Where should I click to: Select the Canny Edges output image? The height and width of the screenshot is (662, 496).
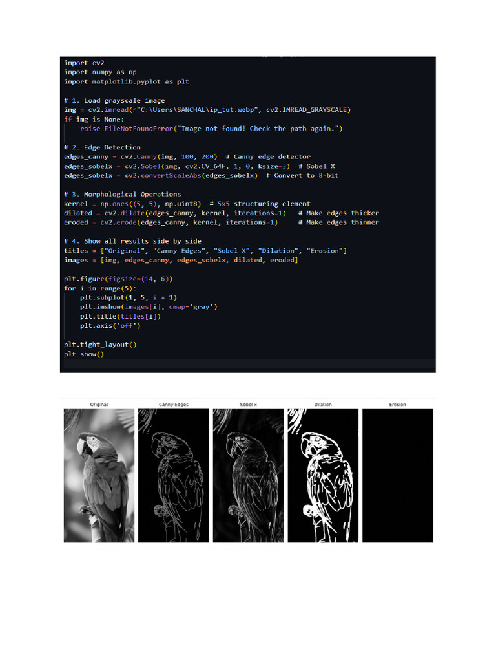(174, 475)
